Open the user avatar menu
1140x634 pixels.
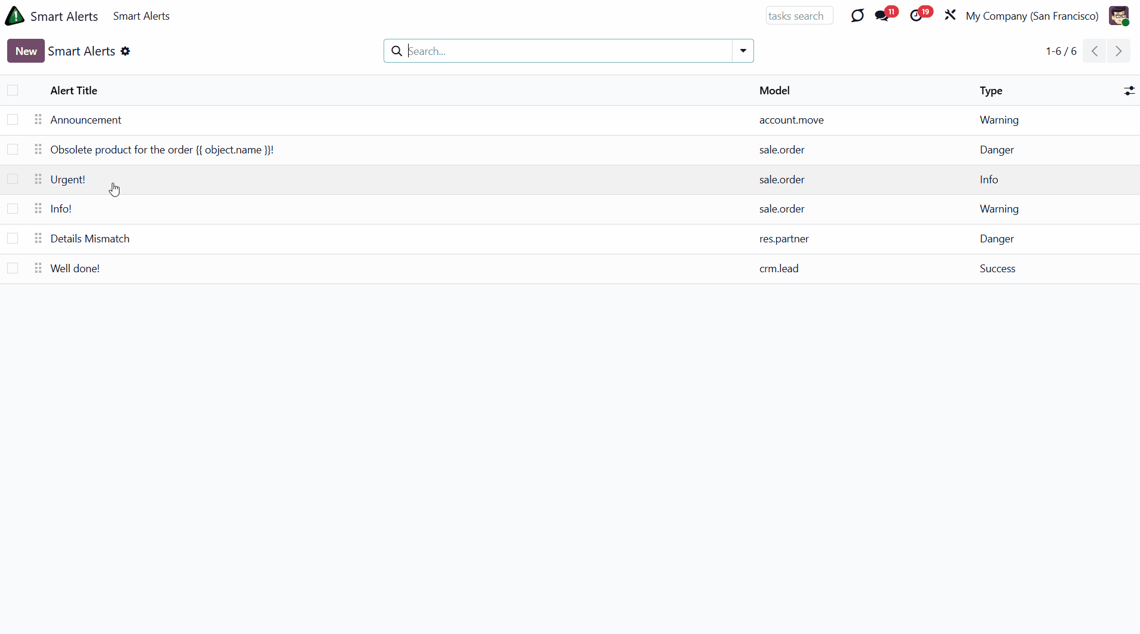[x=1118, y=16]
